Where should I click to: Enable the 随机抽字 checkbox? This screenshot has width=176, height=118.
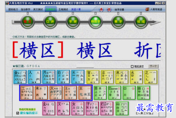[132, 67]
